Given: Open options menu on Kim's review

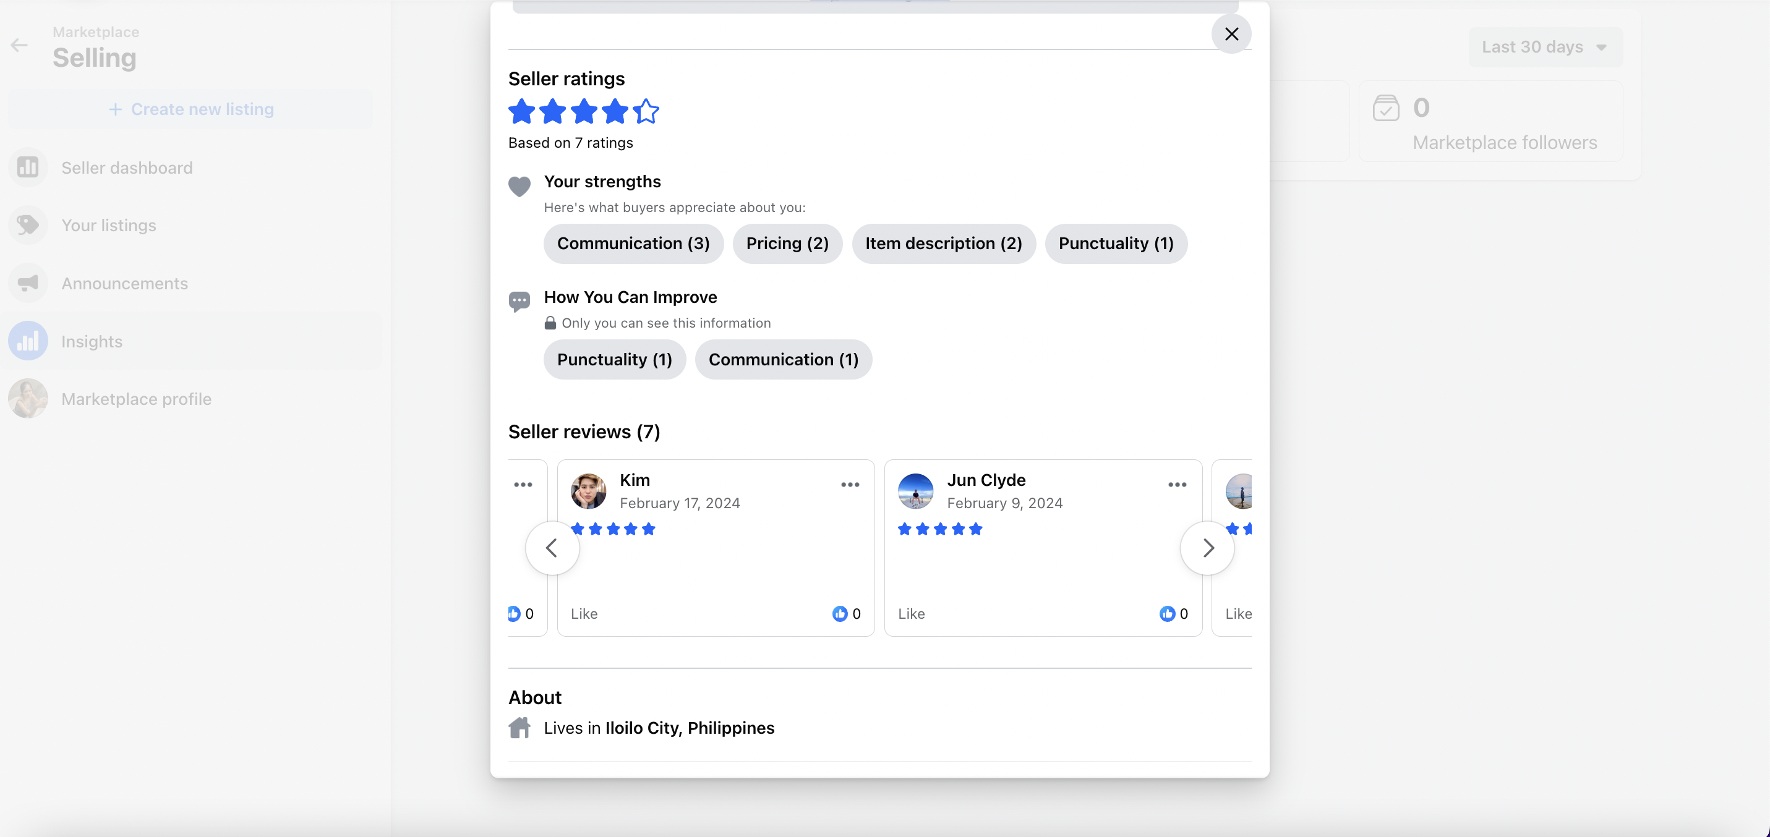Looking at the screenshot, I should [849, 485].
